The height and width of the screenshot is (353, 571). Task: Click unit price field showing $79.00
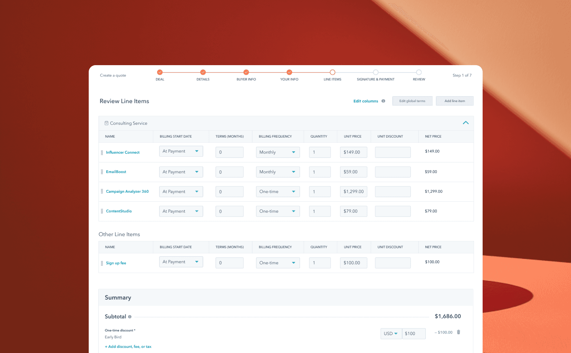[354, 211]
